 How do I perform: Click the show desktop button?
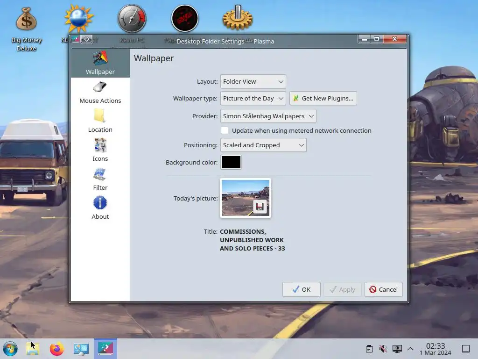(466, 349)
